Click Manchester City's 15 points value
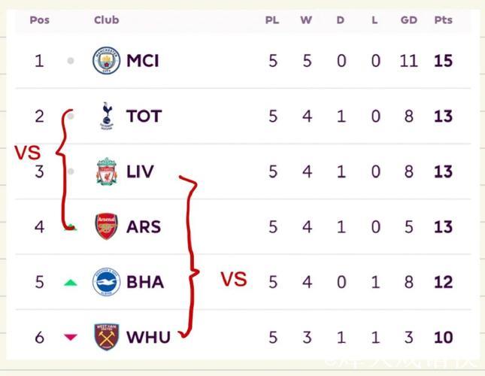Viewport: 485px width, 376px height. pos(443,61)
